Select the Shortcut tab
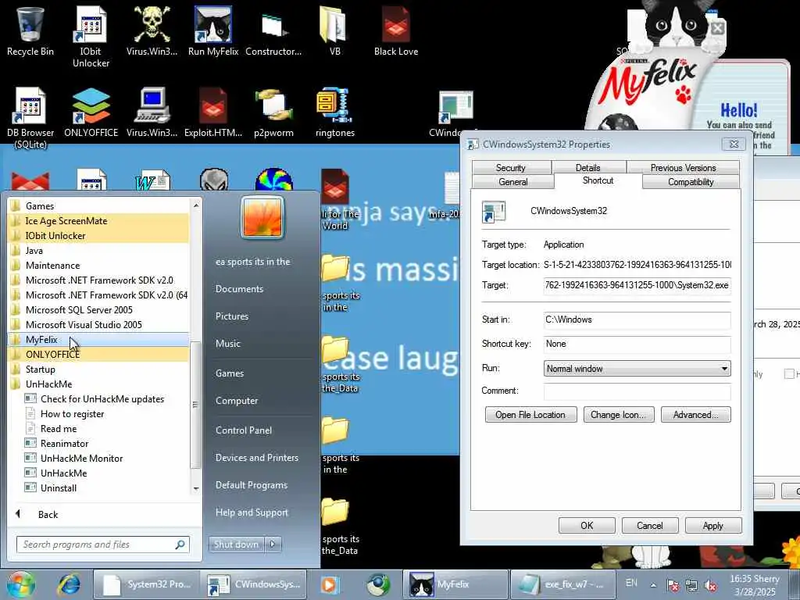800x600 pixels. click(x=598, y=180)
